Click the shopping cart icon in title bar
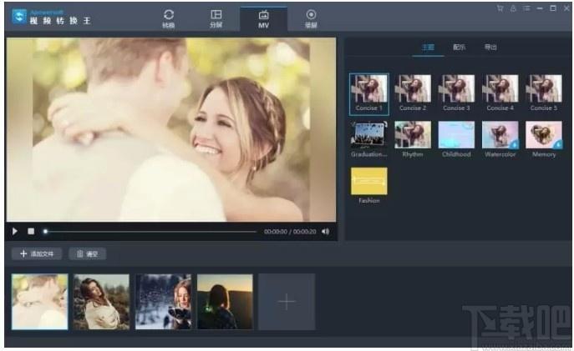Image resolution: width=574 pixels, height=351 pixels. [x=500, y=8]
